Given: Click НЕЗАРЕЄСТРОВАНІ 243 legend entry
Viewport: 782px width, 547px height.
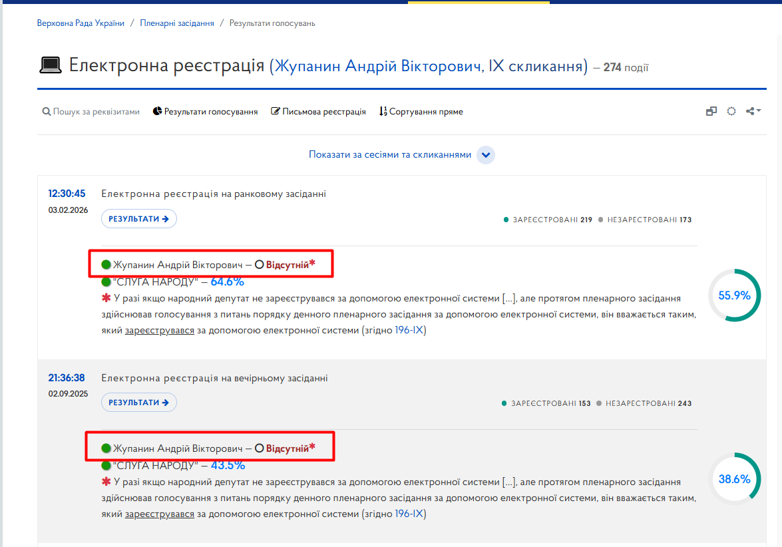Looking at the screenshot, I should pos(644,403).
